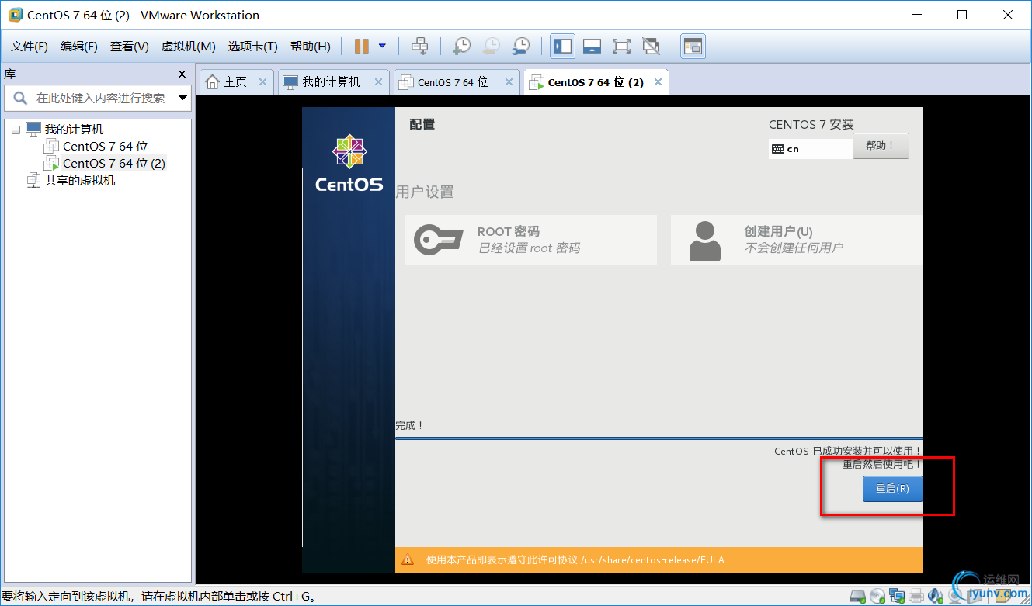1032x606 pixels.
Task: Click the network adapter status icon
Action: coord(897,597)
